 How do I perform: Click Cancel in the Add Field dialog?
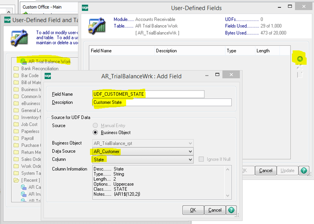215,210
